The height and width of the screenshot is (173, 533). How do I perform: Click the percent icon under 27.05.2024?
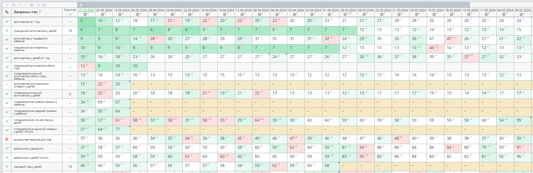[85, 14]
